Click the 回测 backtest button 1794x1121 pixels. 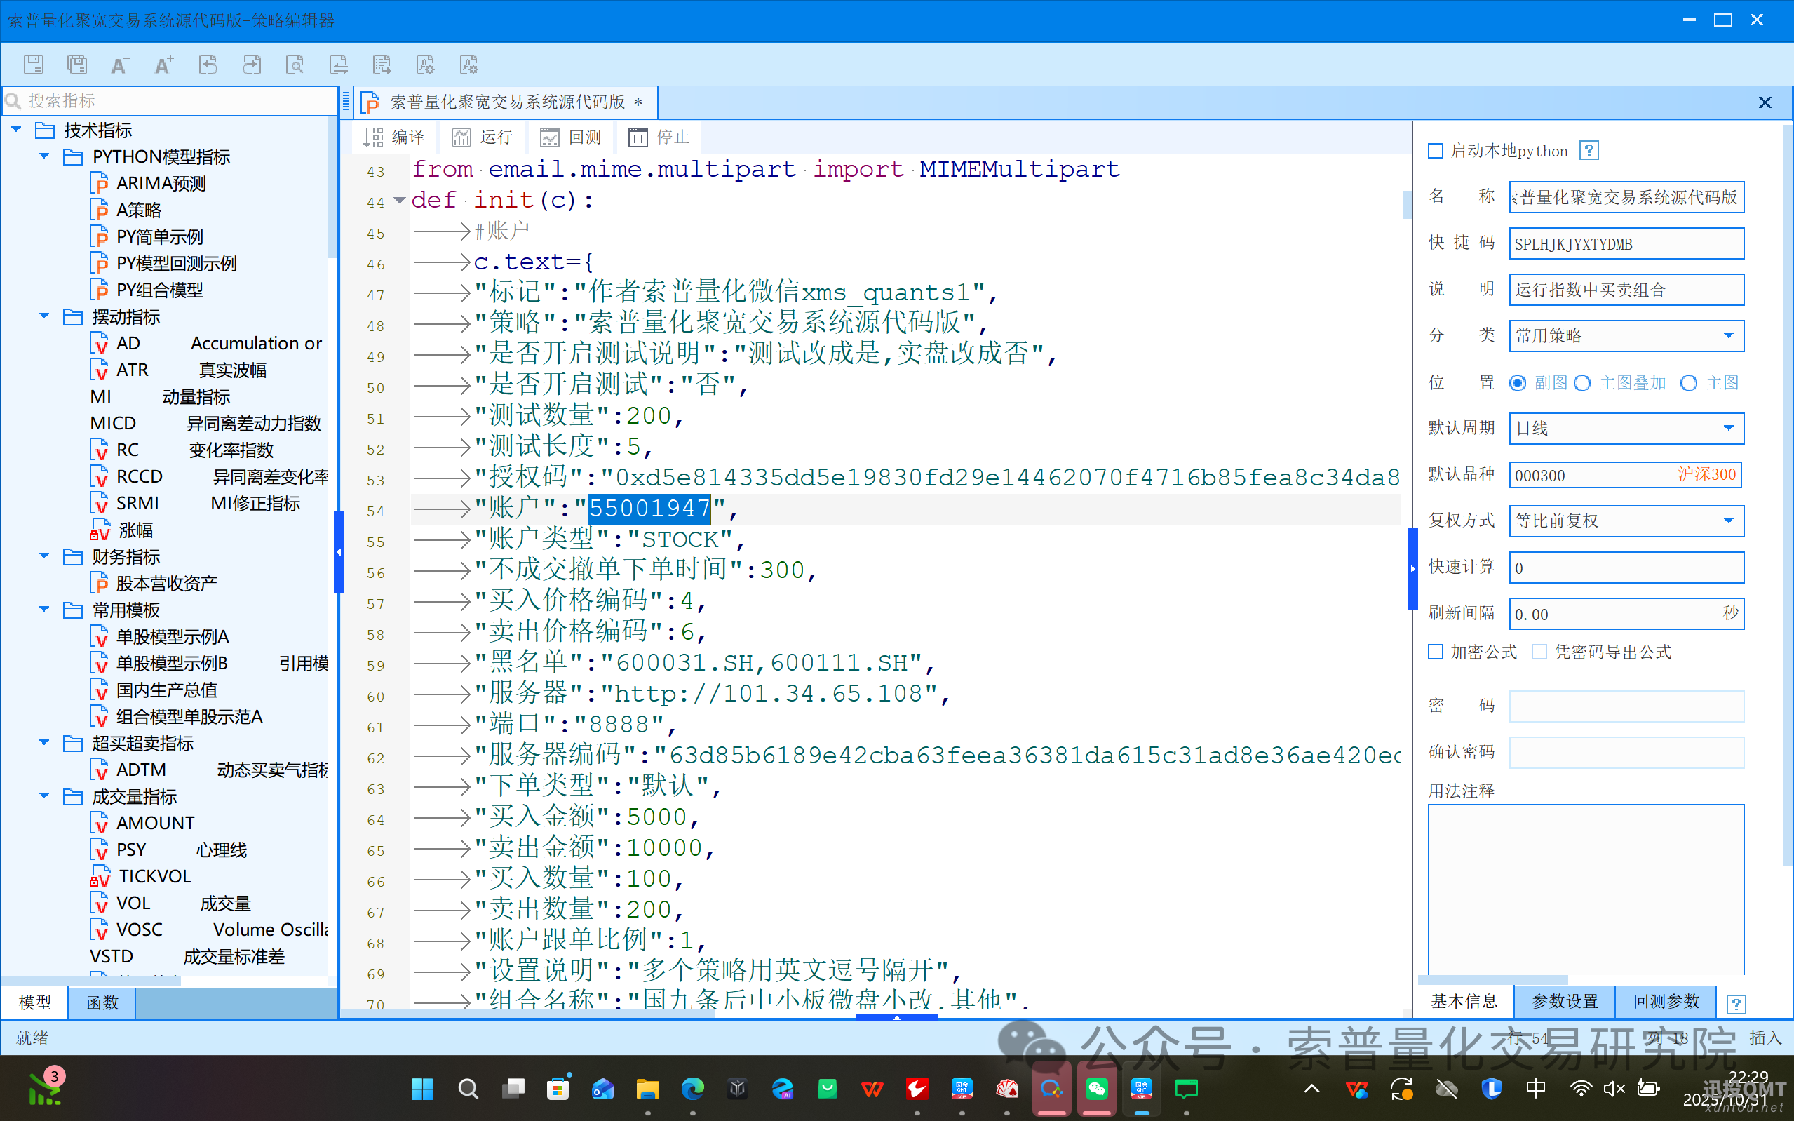(571, 137)
